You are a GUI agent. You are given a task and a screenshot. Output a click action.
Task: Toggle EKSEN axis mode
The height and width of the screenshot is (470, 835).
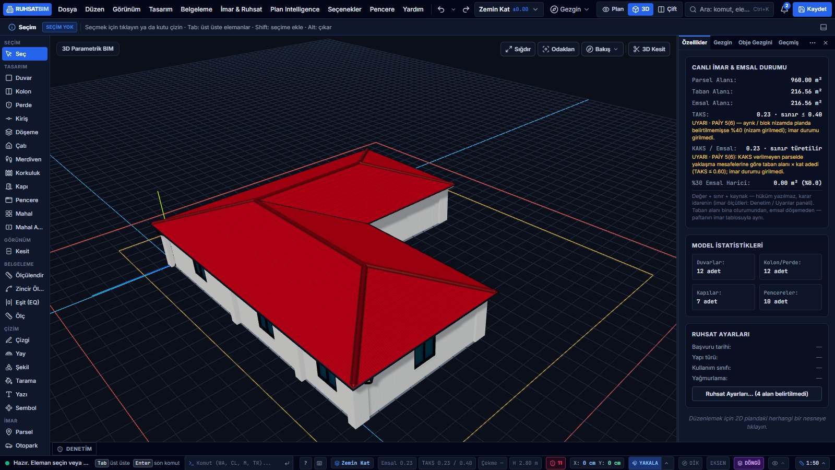click(x=718, y=463)
